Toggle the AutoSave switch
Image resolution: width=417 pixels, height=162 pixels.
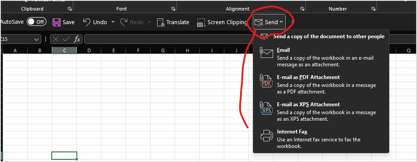pos(37,22)
